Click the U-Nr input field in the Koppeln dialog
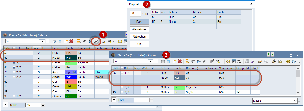The width and height of the screenshot is (304, 111). (x=135, y=14)
